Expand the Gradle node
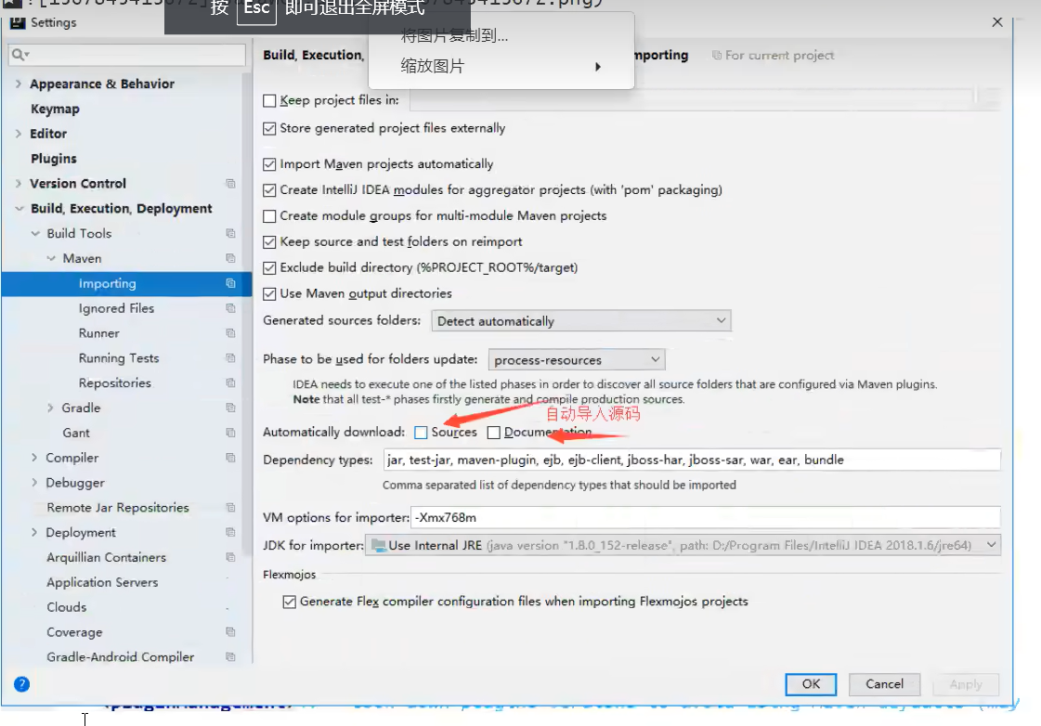Screen dimensions: 1041x726 coord(50,408)
